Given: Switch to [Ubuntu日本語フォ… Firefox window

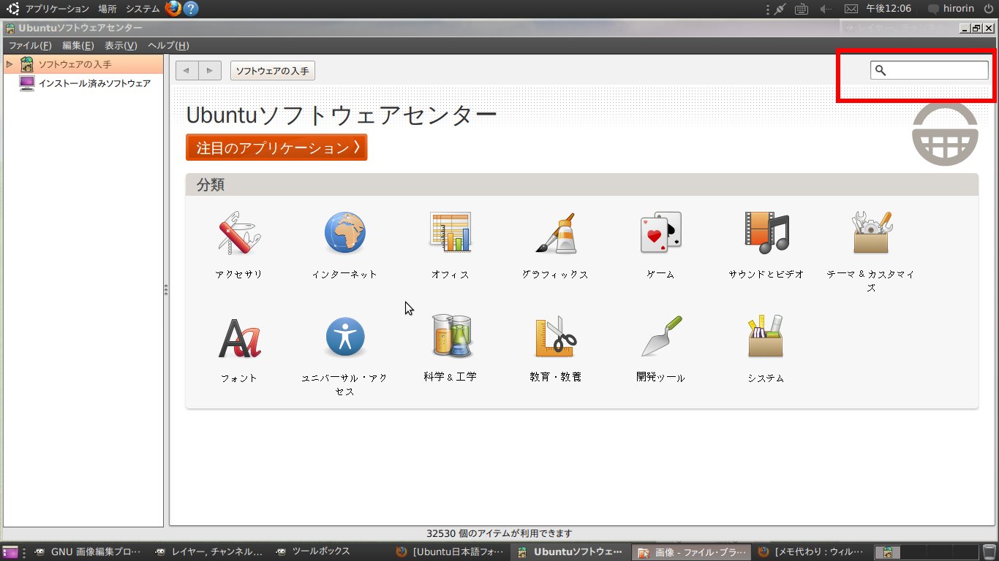Looking at the screenshot, I should (451, 552).
